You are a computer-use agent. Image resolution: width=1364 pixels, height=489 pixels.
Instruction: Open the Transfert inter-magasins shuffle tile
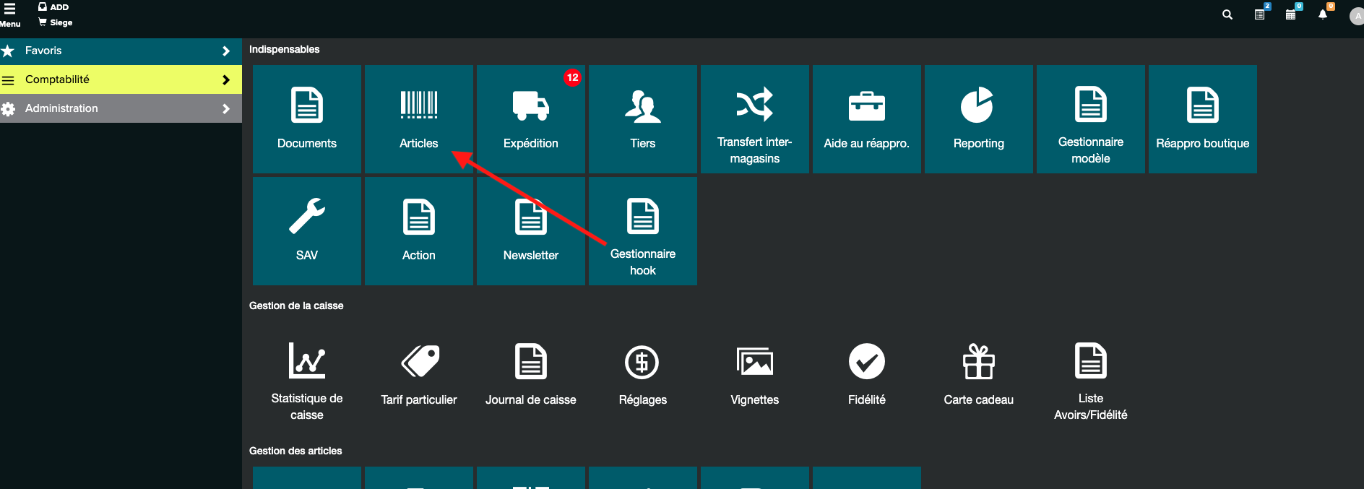tap(754, 118)
